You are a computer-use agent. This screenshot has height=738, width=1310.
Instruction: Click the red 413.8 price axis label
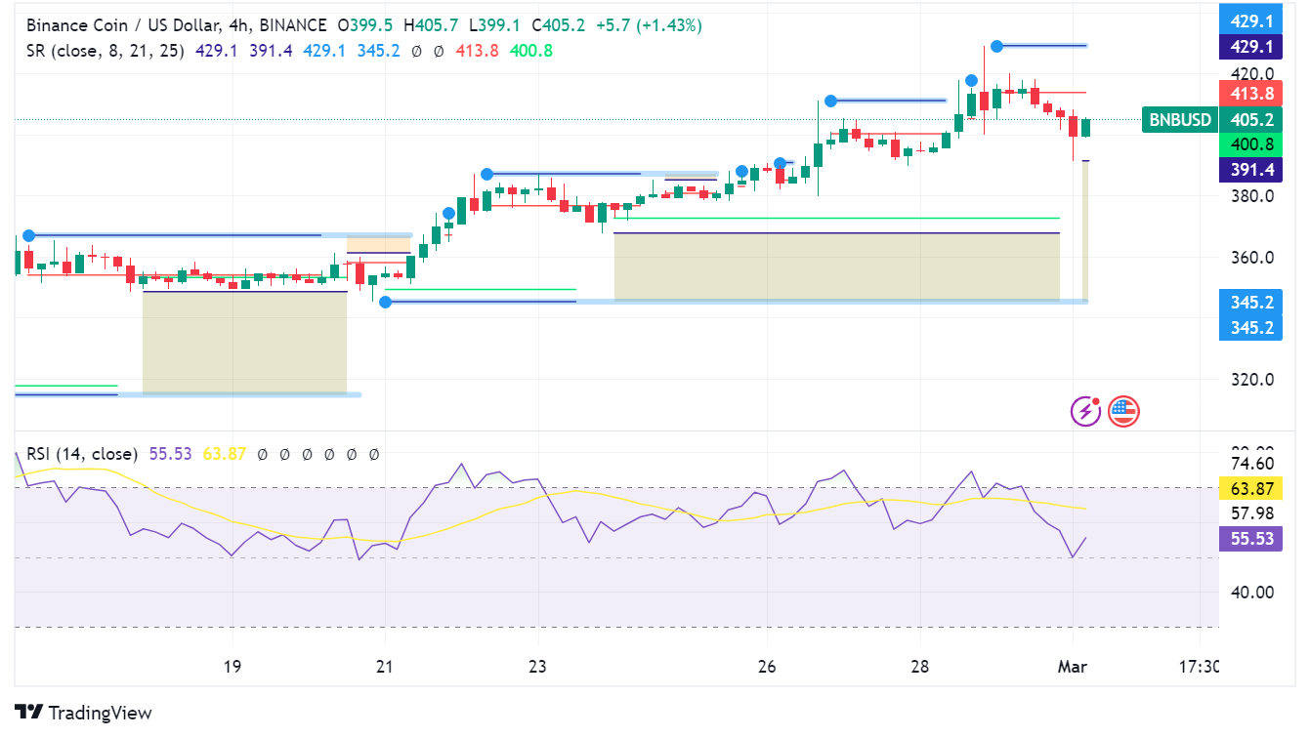pos(1251,95)
